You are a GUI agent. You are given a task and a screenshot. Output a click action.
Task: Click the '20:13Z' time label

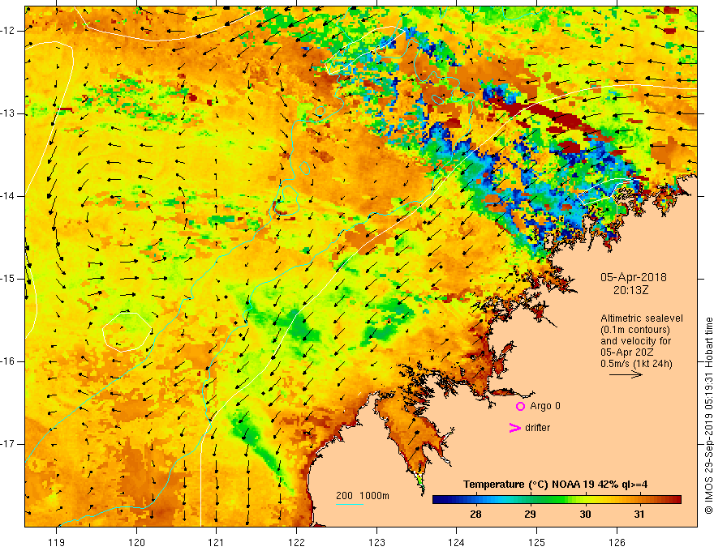point(630,290)
